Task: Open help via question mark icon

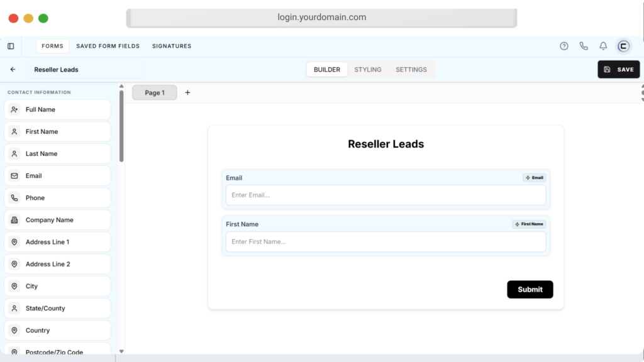Action: coord(564,46)
